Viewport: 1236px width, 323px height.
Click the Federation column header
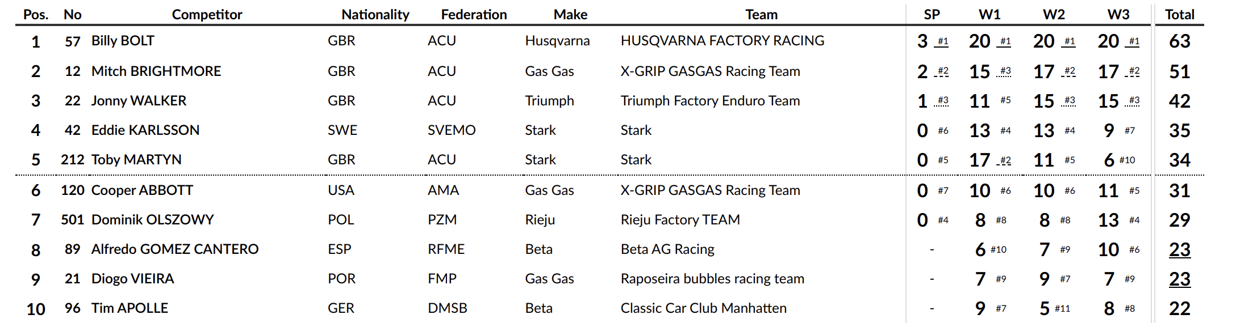pos(474,15)
